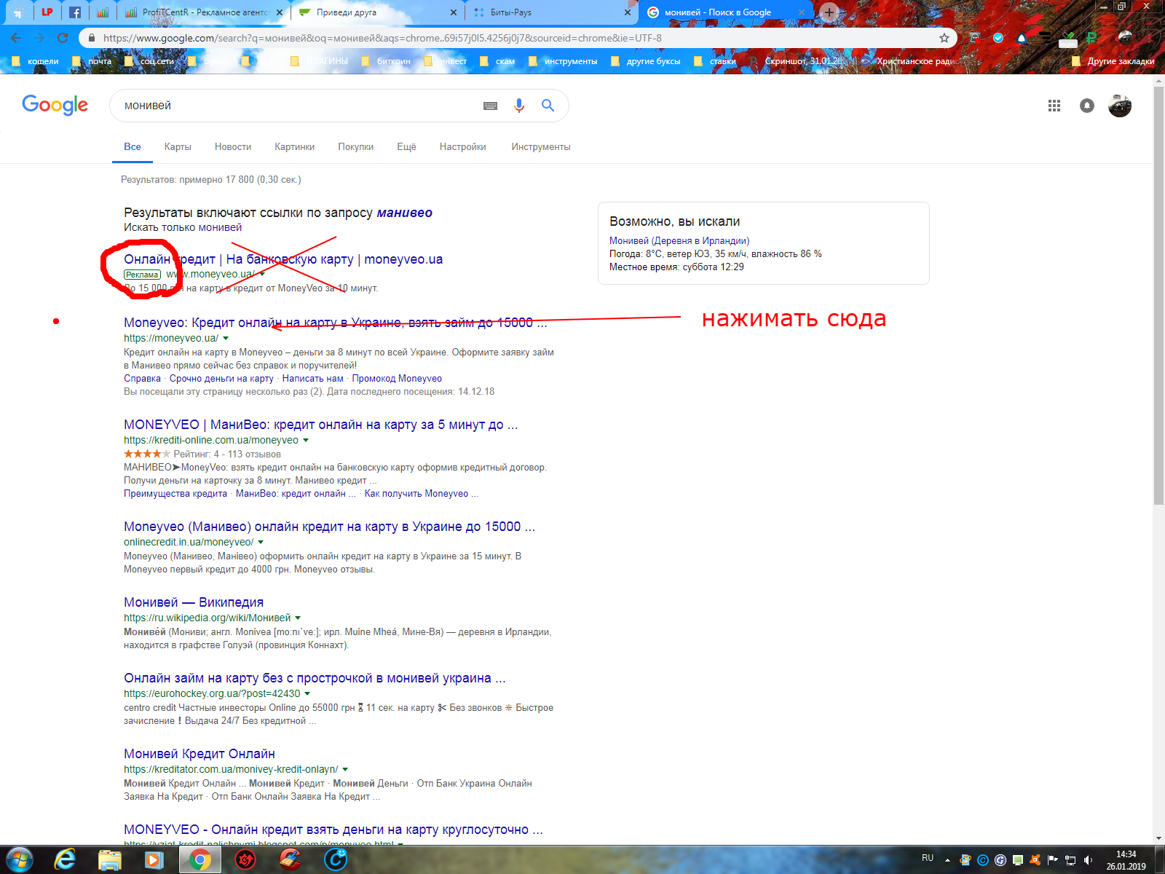This screenshot has height=874, width=1165.
Task: Click the volume speaker tray icon
Action: [1088, 860]
